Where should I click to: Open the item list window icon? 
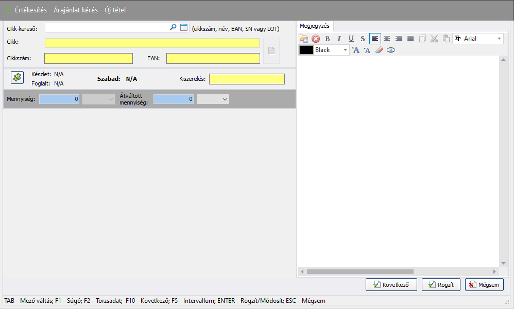[184, 28]
